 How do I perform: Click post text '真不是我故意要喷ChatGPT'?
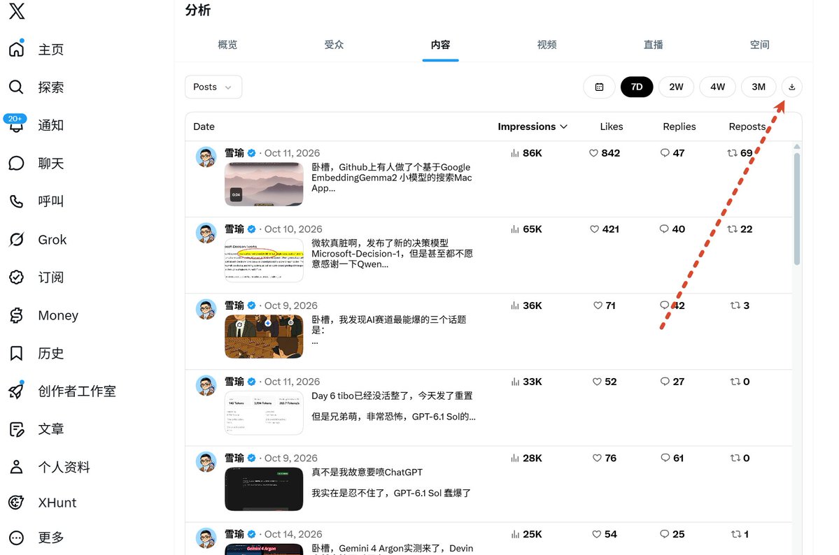point(367,472)
